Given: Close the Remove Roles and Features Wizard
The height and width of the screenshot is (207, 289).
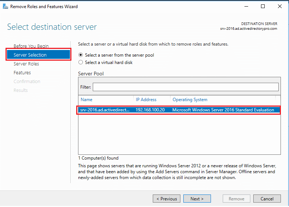Looking at the screenshot, I should tap(279, 7).
